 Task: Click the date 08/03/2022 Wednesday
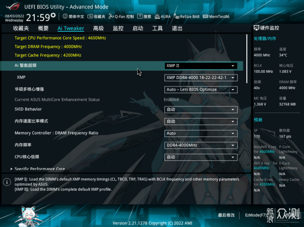(14, 18)
